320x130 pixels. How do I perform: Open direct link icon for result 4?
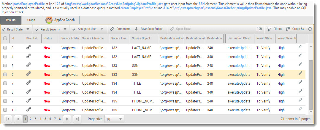[x=28, y=56]
